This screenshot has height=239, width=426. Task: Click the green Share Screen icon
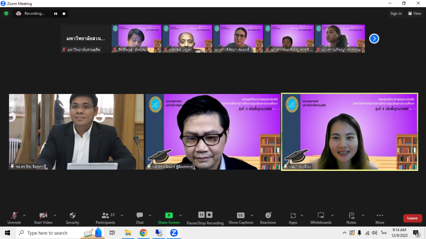click(168, 215)
